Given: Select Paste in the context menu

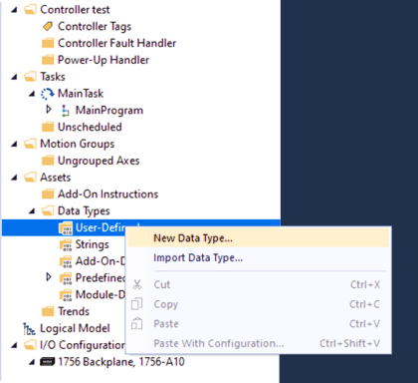Looking at the screenshot, I should click(x=258, y=323).
